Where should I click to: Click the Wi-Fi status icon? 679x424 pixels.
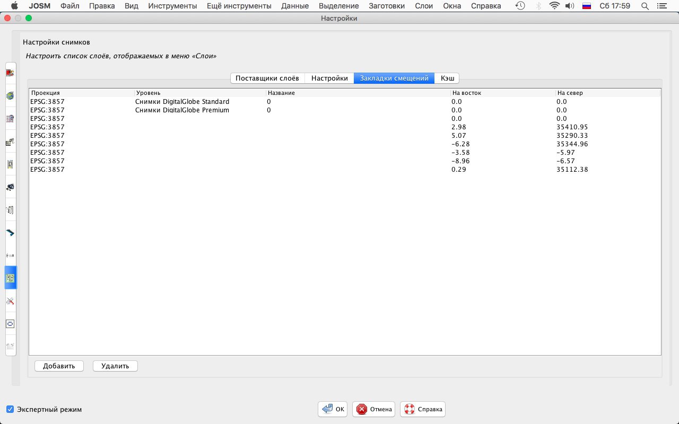(554, 6)
